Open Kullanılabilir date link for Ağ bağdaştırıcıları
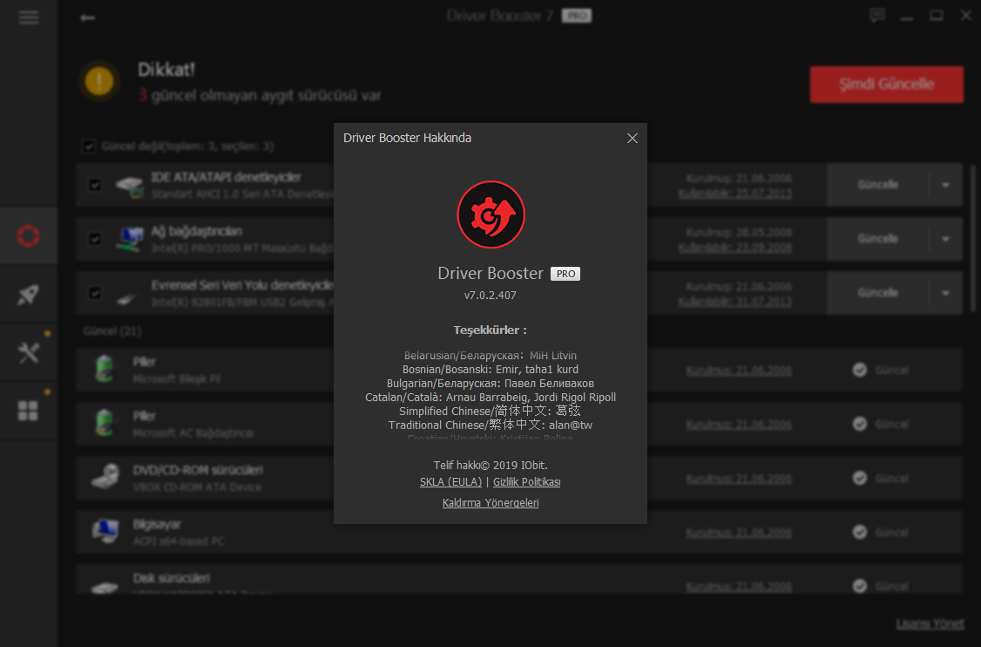This screenshot has width=981, height=647. (735, 248)
